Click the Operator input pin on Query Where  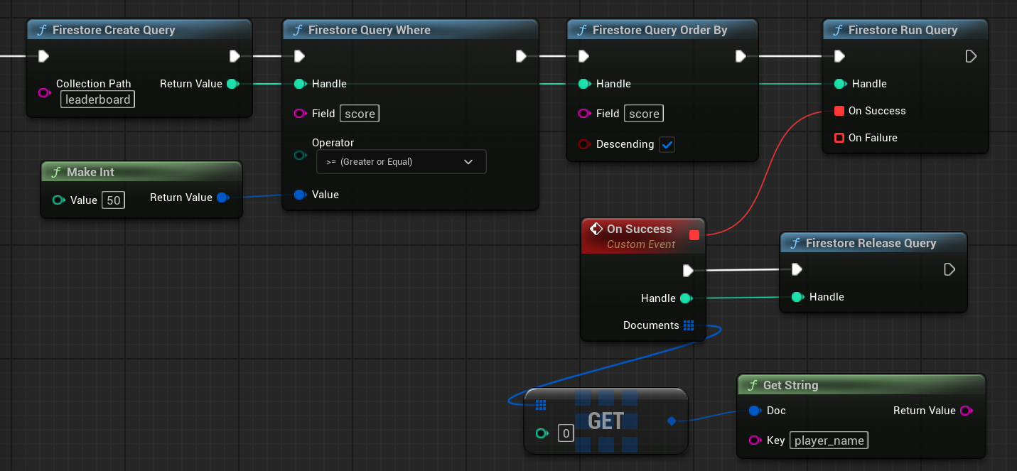coord(300,155)
